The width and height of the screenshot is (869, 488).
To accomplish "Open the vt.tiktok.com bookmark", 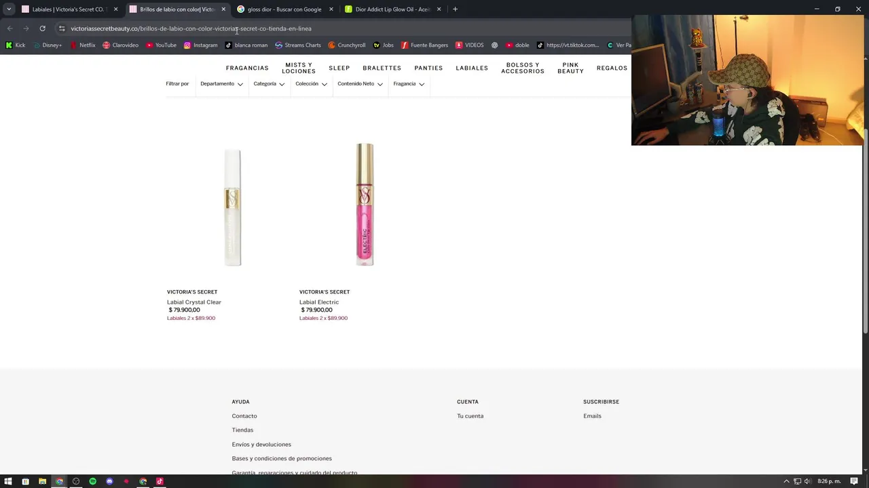I will 568,45.
